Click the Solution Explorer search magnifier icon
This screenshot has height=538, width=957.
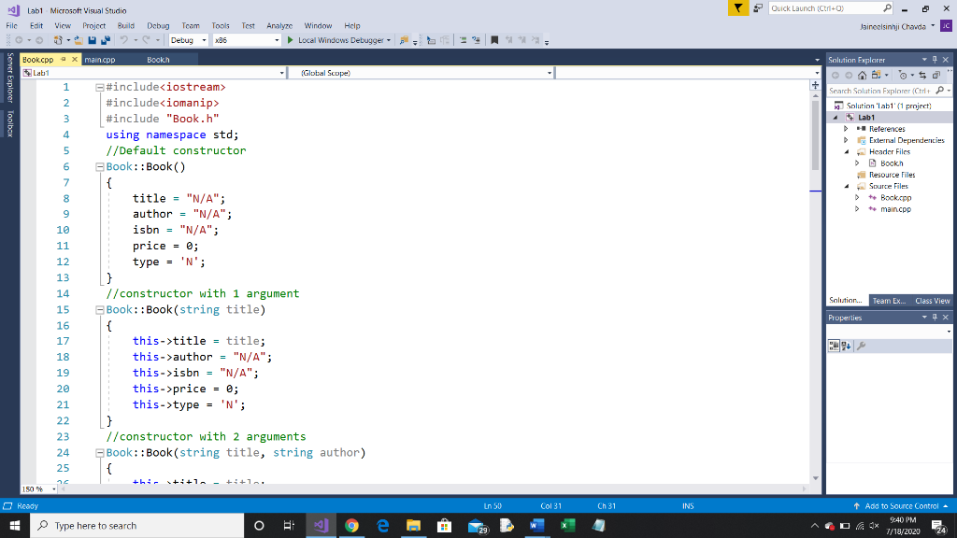(940, 91)
